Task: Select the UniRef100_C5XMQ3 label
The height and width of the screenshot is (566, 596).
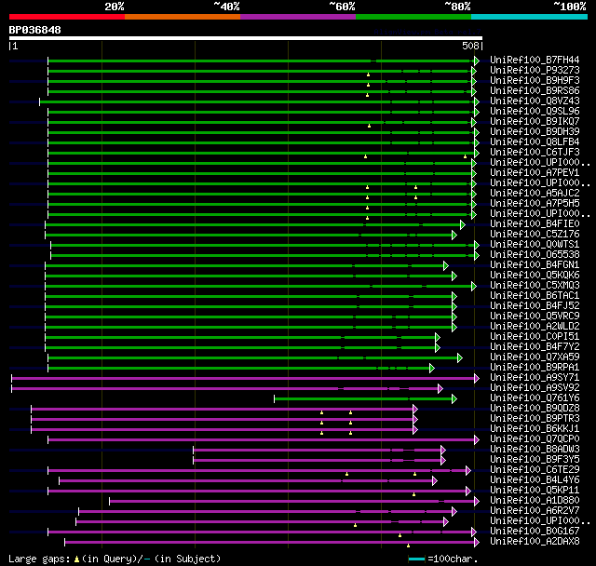Action: [x=535, y=286]
